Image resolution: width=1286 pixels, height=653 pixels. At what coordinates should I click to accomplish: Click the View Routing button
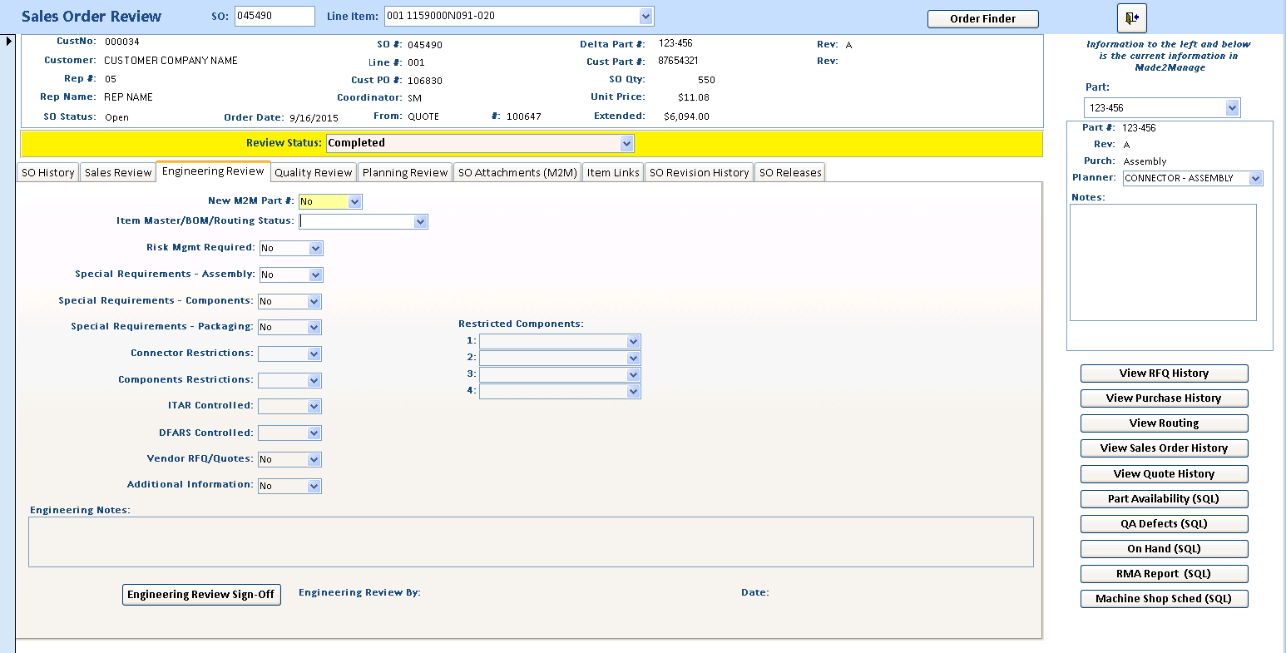click(1164, 423)
